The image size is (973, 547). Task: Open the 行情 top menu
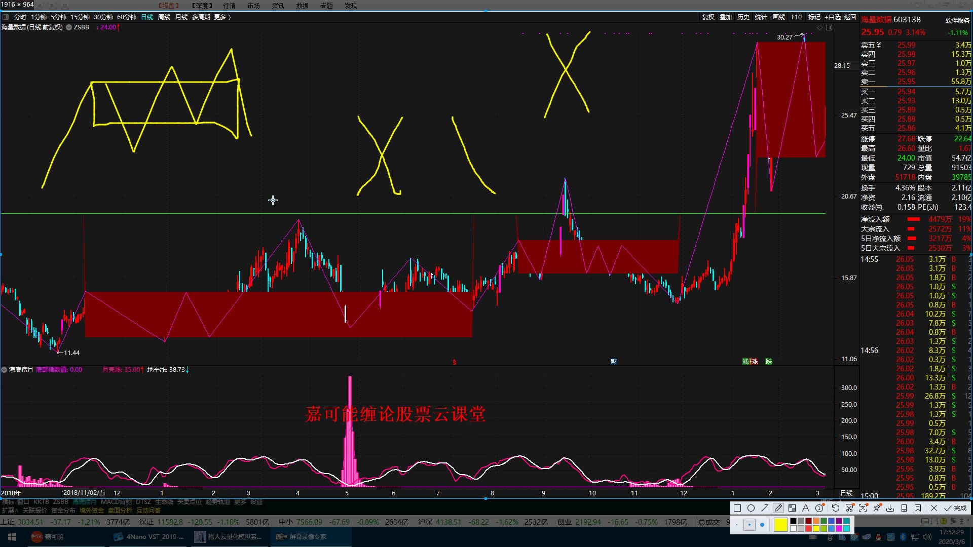tap(230, 6)
